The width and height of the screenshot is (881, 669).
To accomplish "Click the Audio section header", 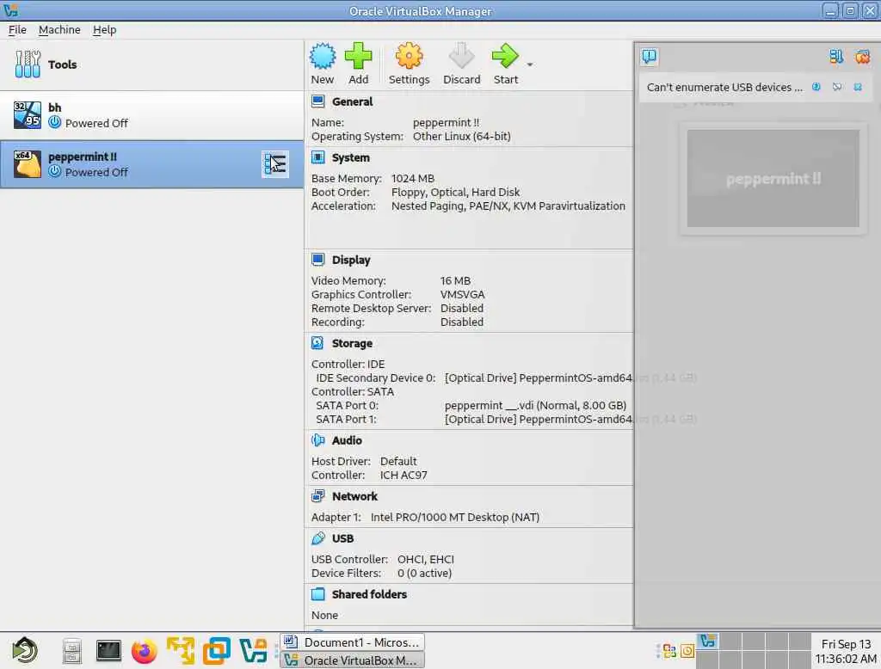I will [347, 440].
